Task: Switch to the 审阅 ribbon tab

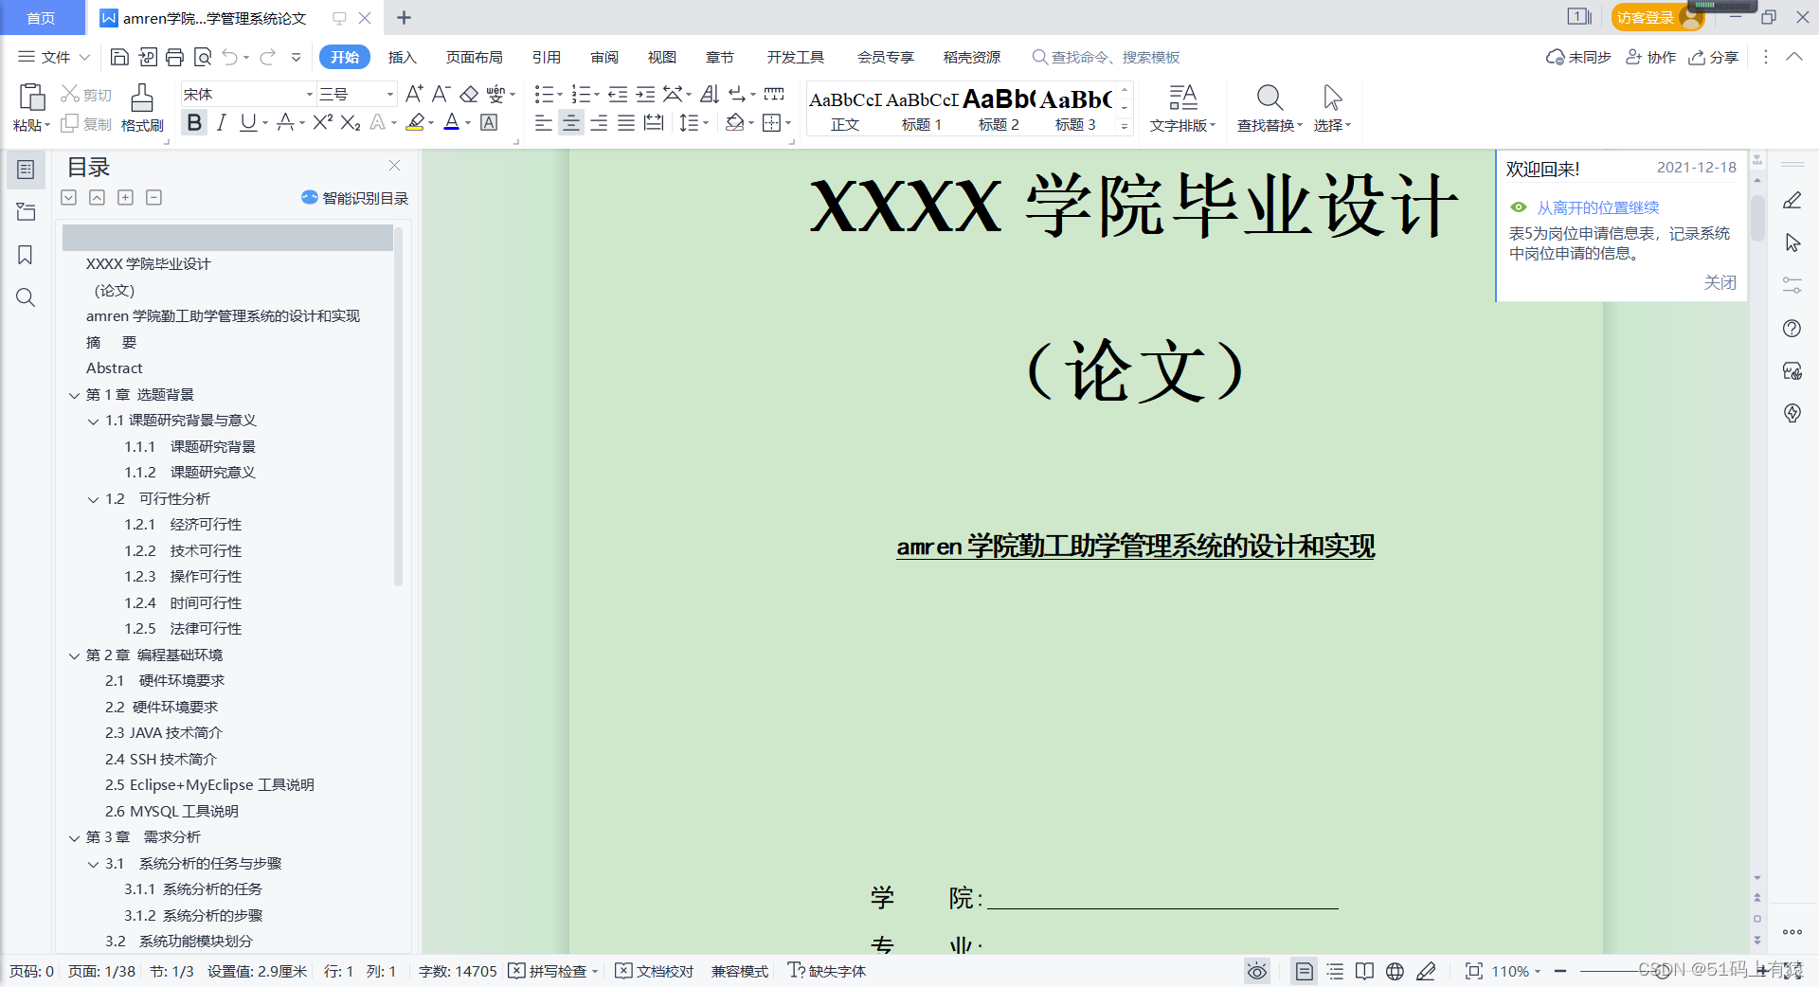Action: 603,57
